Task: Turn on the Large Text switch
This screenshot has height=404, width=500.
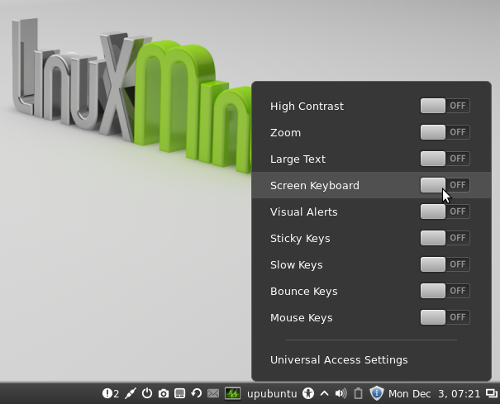Action: (x=445, y=159)
